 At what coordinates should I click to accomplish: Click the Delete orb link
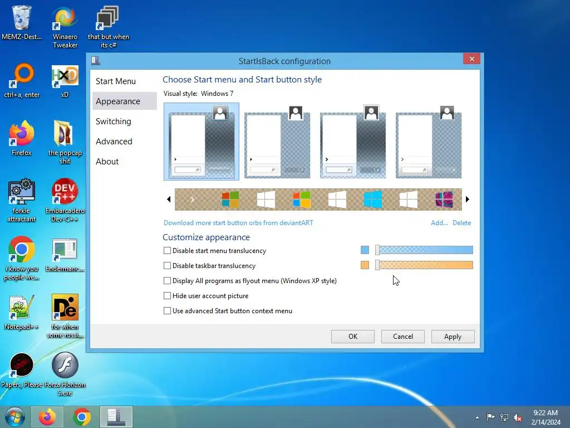point(461,223)
